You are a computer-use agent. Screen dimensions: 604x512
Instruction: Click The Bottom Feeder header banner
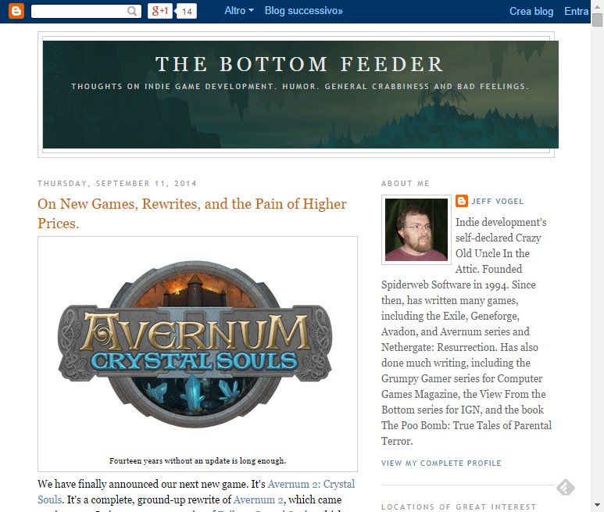[301, 95]
